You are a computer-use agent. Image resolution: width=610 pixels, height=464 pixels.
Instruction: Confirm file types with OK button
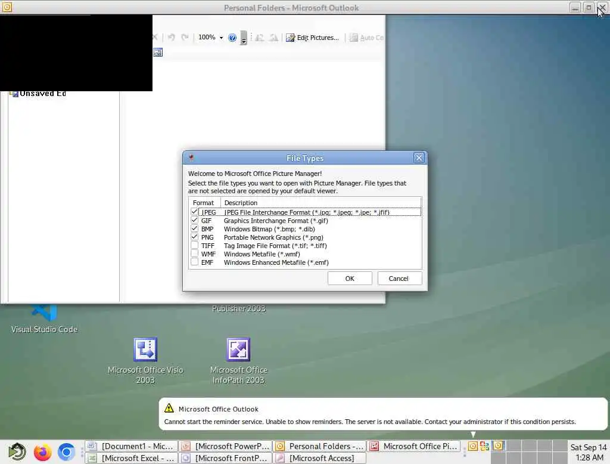click(x=350, y=278)
